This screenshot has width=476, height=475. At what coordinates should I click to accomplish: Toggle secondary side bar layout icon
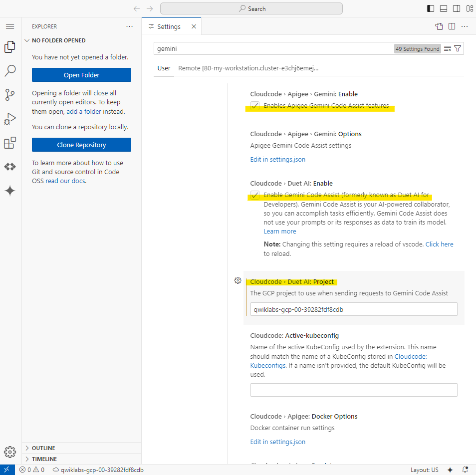coord(457,9)
